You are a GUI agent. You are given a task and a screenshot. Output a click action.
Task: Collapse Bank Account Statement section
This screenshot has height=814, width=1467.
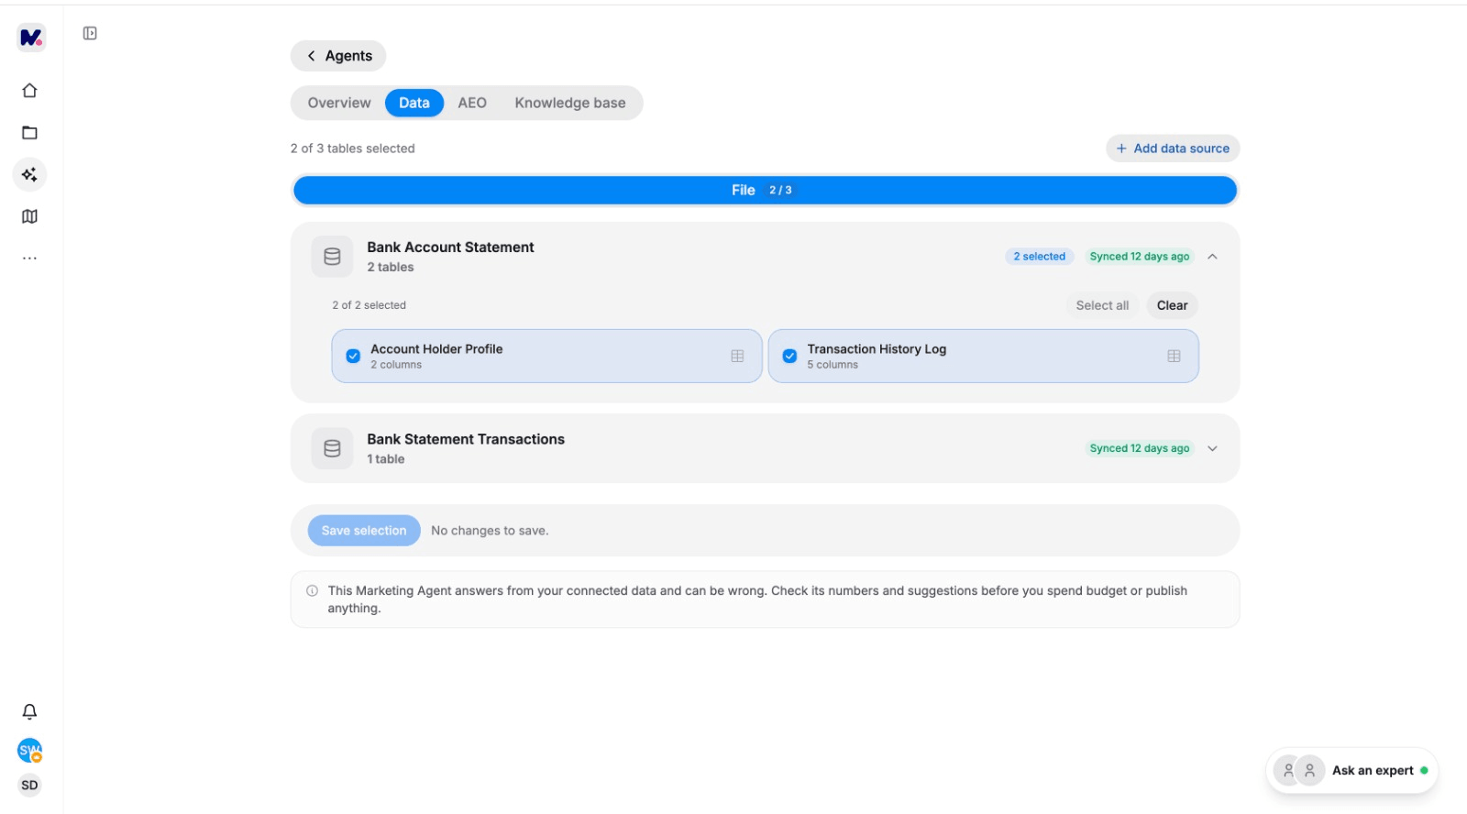[1212, 257]
